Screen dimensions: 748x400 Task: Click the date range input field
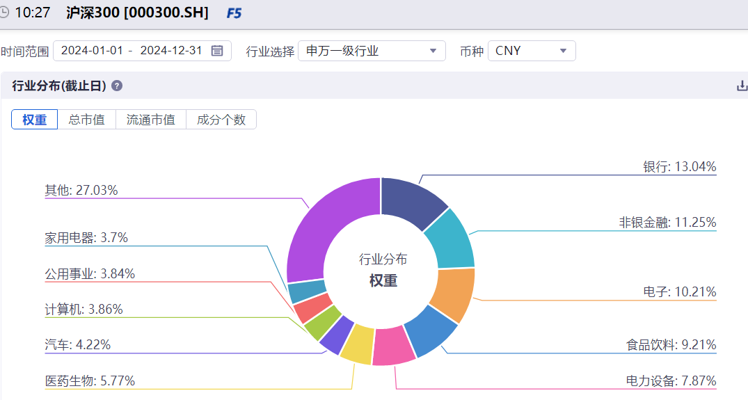[x=142, y=51]
